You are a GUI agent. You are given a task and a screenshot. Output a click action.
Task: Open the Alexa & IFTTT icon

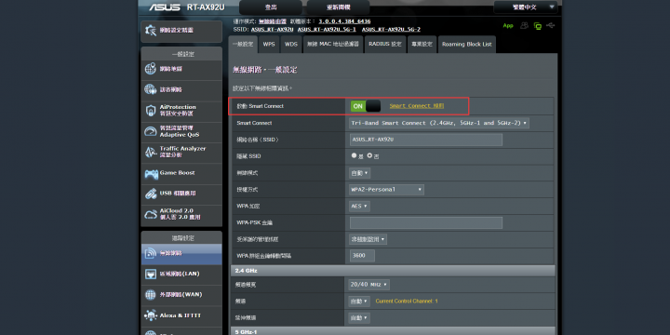click(x=151, y=315)
